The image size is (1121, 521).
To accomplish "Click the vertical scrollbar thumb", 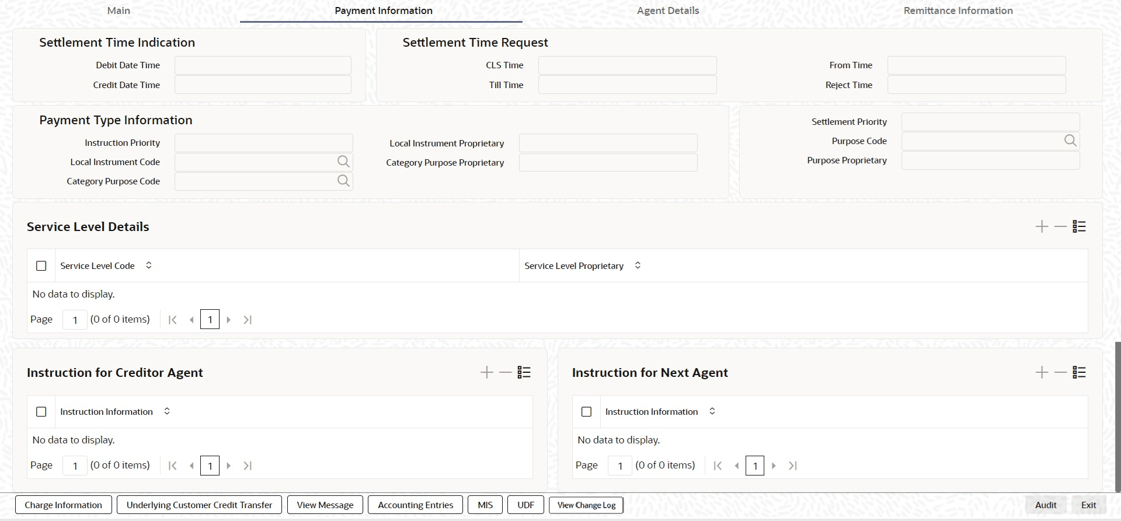I will 1117,417.
